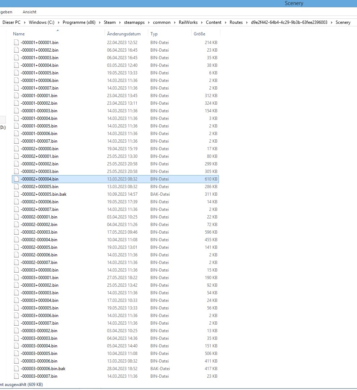Click date 10.09.2023 14:57 cell

tap(122, 194)
